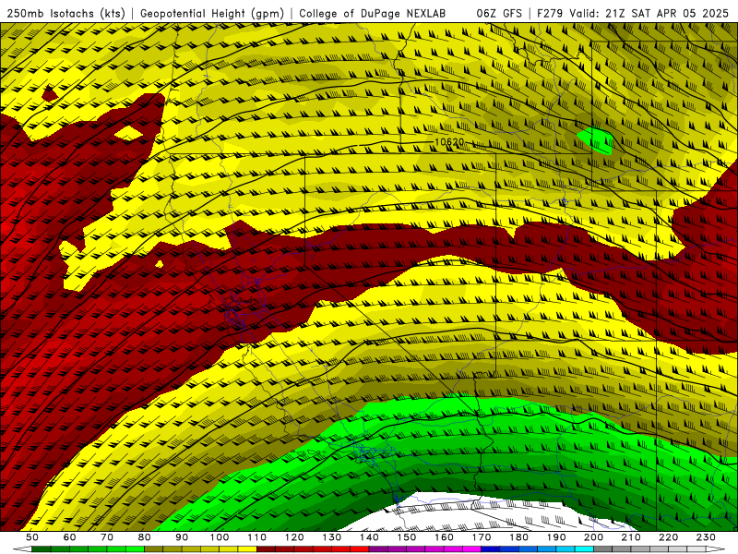Screen dimensions: 738x554
Task: Click the "F279" forecast hour label
Action: point(549,14)
